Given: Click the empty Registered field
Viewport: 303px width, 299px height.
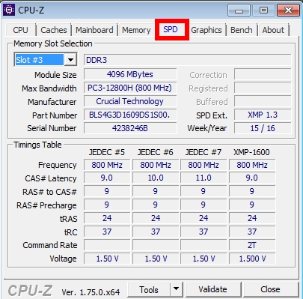Looking at the screenshot, I should pos(263,88).
